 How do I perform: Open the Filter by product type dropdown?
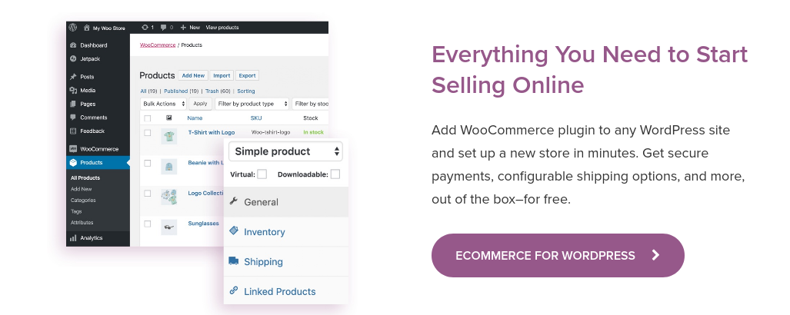[x=252, y=104]
